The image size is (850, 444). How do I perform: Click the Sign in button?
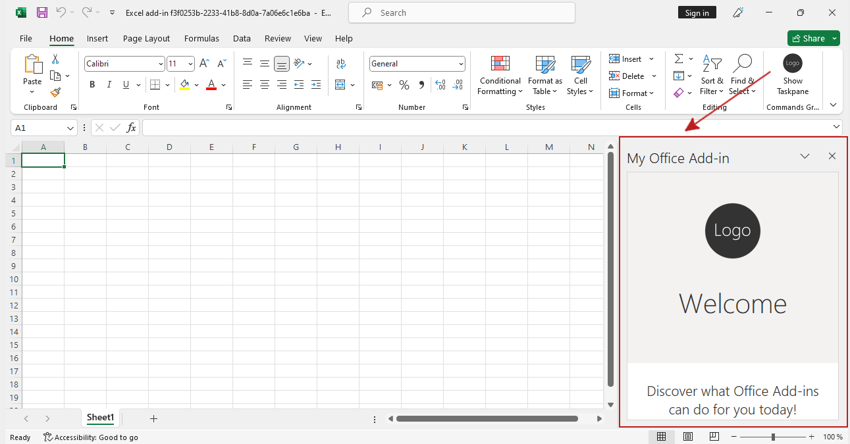(697, 12)
